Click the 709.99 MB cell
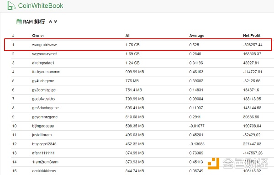The height and width of the screenshot is (175, 274). [x=135, y=99]
